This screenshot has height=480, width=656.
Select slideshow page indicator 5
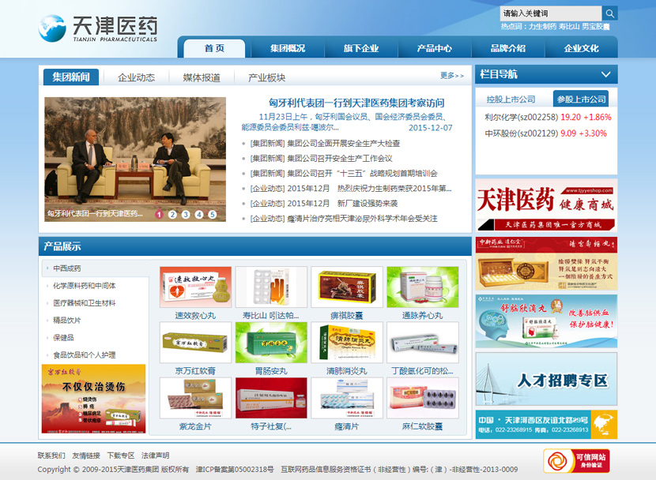[213, 214]
